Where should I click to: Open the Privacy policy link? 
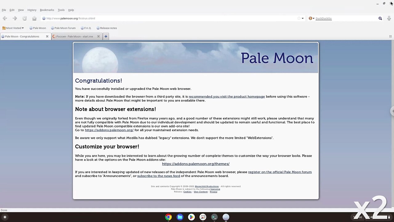(x=214, y=192)
